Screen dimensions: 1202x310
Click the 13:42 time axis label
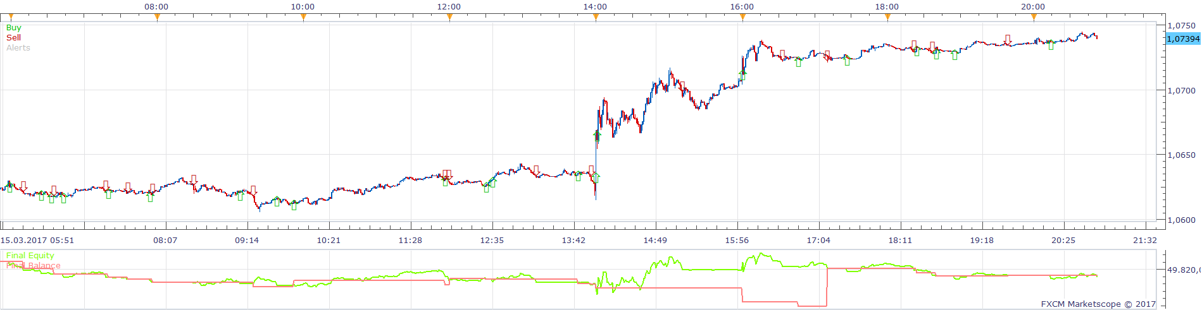(x=573, y=241)
